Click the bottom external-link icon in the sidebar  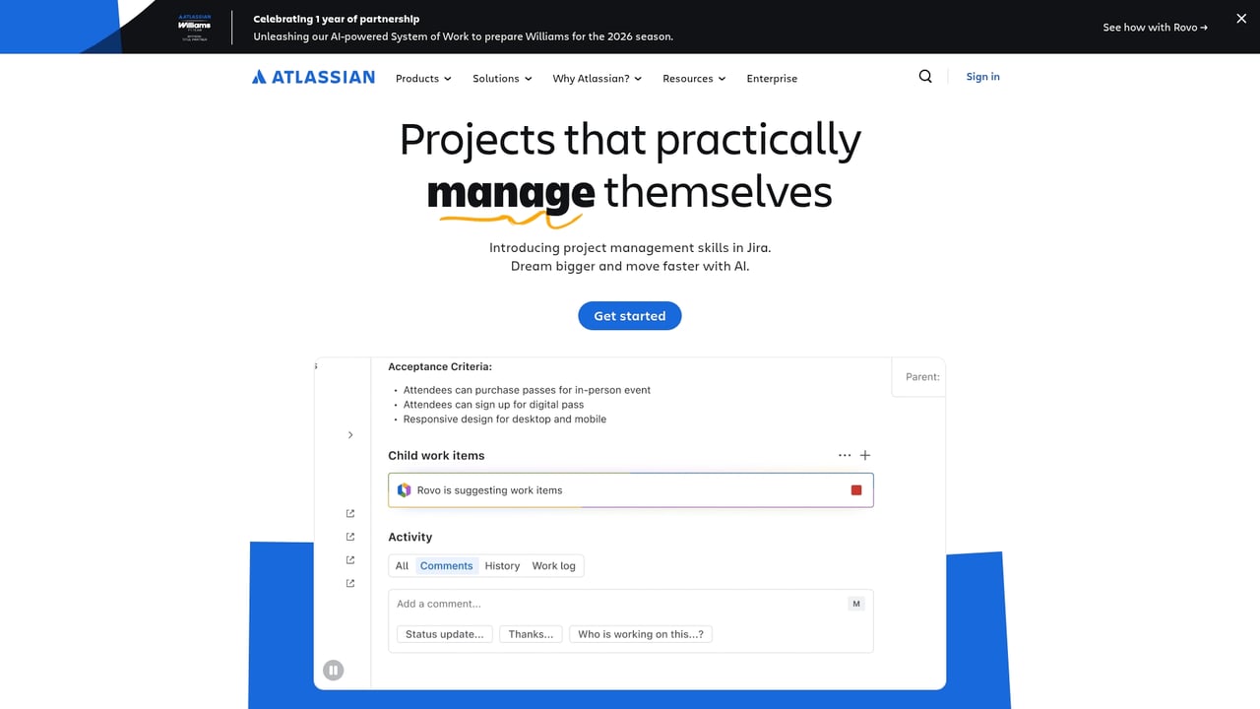(349, 582)
